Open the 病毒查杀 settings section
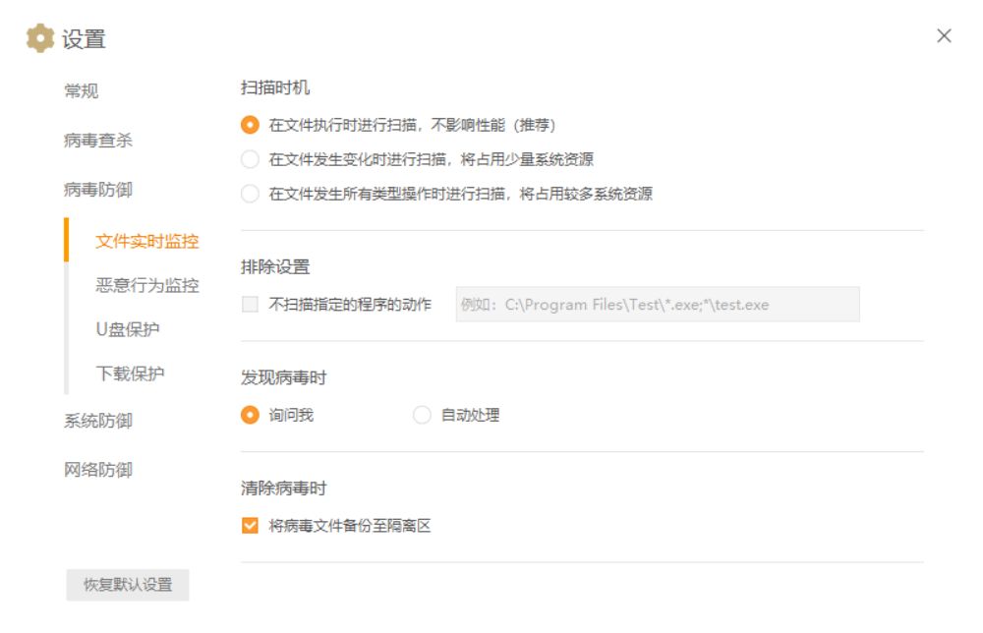This screenshot has width=983, height=633. pyautogui.click(x=97, y=141)
